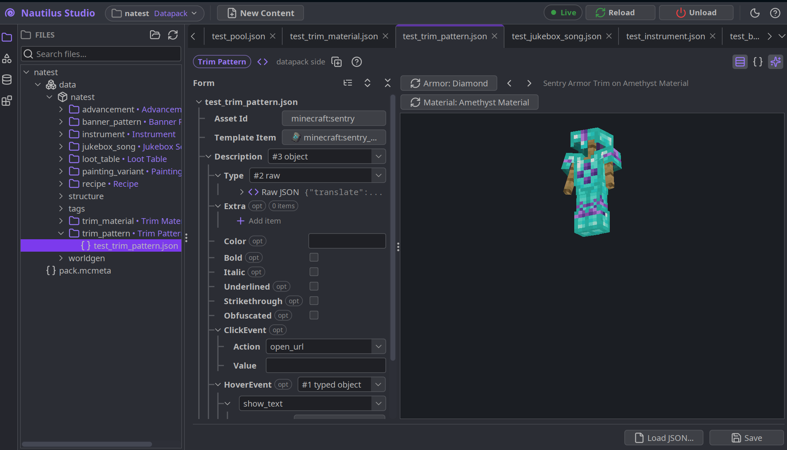Click the Reload button

coord(621,13)
